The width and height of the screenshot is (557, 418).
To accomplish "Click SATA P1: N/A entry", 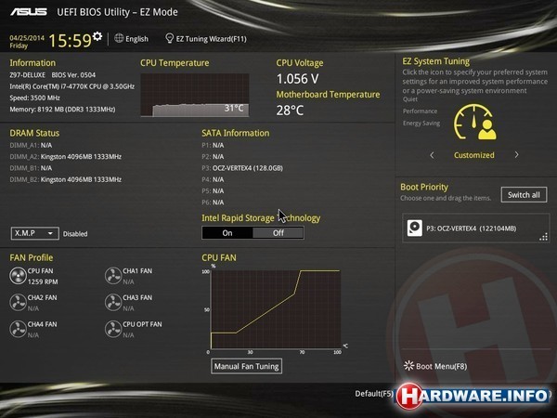I will pos(213,145).
